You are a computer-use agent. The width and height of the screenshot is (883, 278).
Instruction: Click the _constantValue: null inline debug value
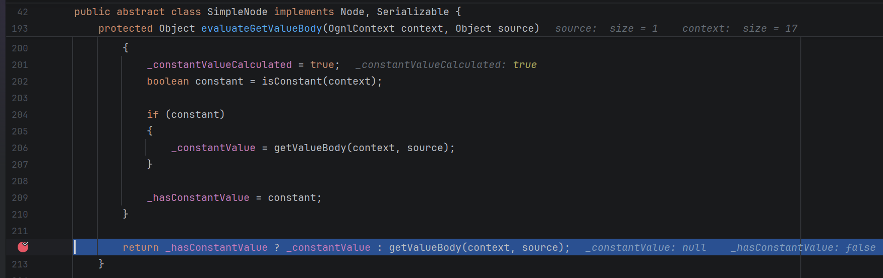tap(645, 247)
